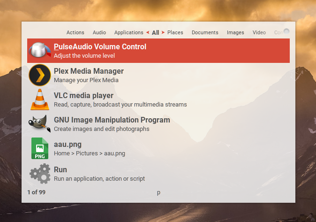This screenshot has width=316, height=222.
Task: Click 'Run an application, action or script'
Action: [x=99, y=179]
